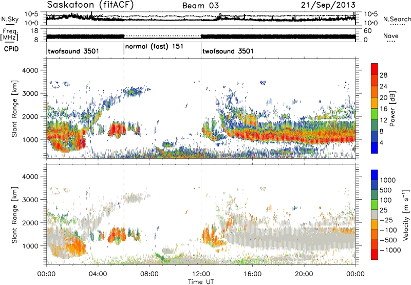
Task: Click the date '21/Sep/2013'
Action: coord(328,5)
